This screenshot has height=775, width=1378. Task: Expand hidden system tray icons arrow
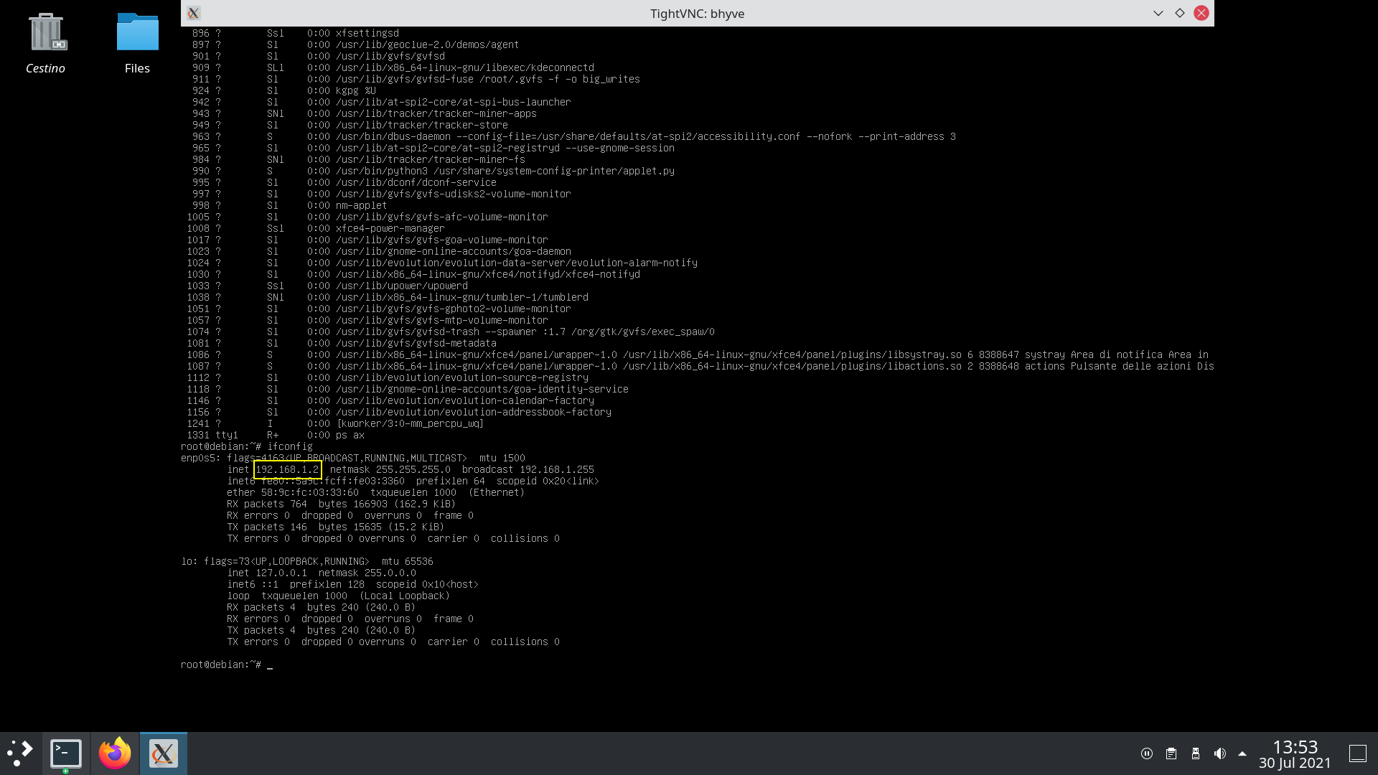[1242, 753]
